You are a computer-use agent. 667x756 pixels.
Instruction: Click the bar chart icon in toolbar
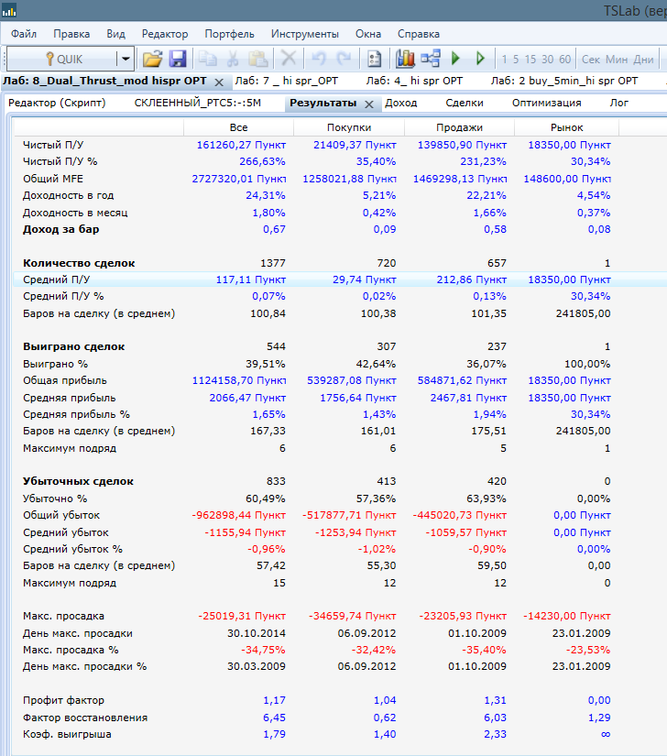point(405,59)
